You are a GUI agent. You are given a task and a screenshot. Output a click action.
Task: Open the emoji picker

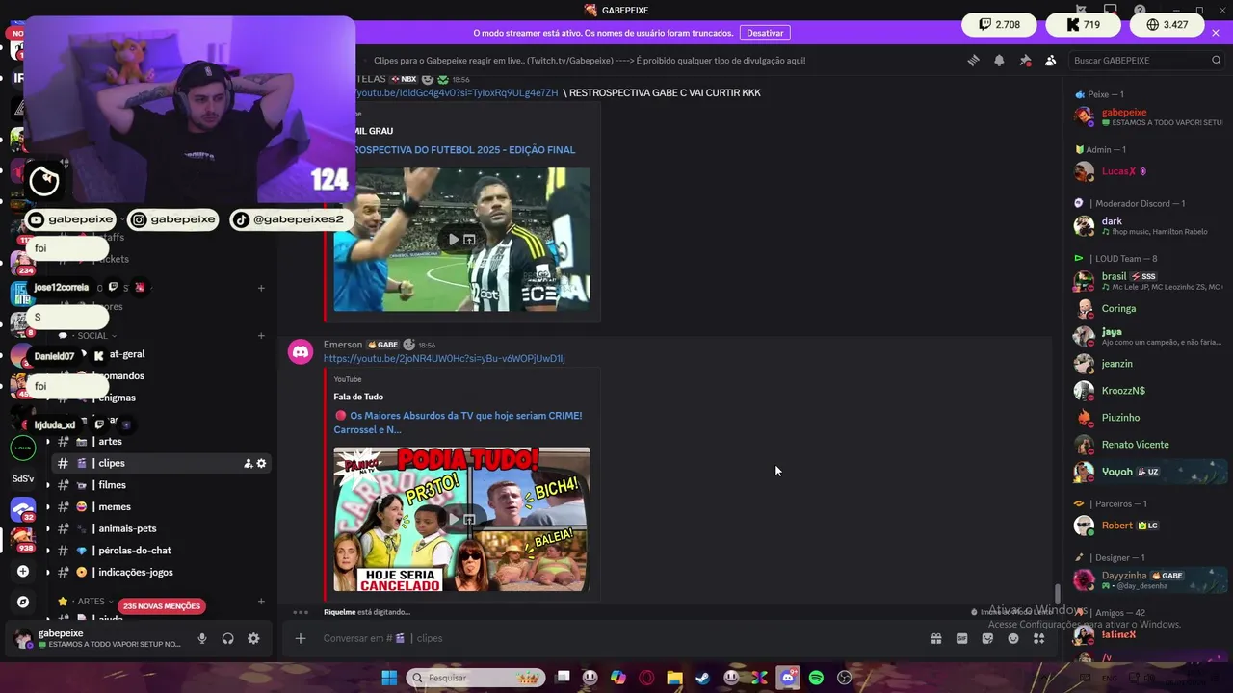click(1013, 638)
